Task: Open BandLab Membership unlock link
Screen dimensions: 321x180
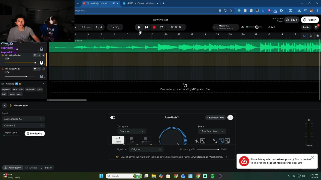Action: tap(172, 157)
